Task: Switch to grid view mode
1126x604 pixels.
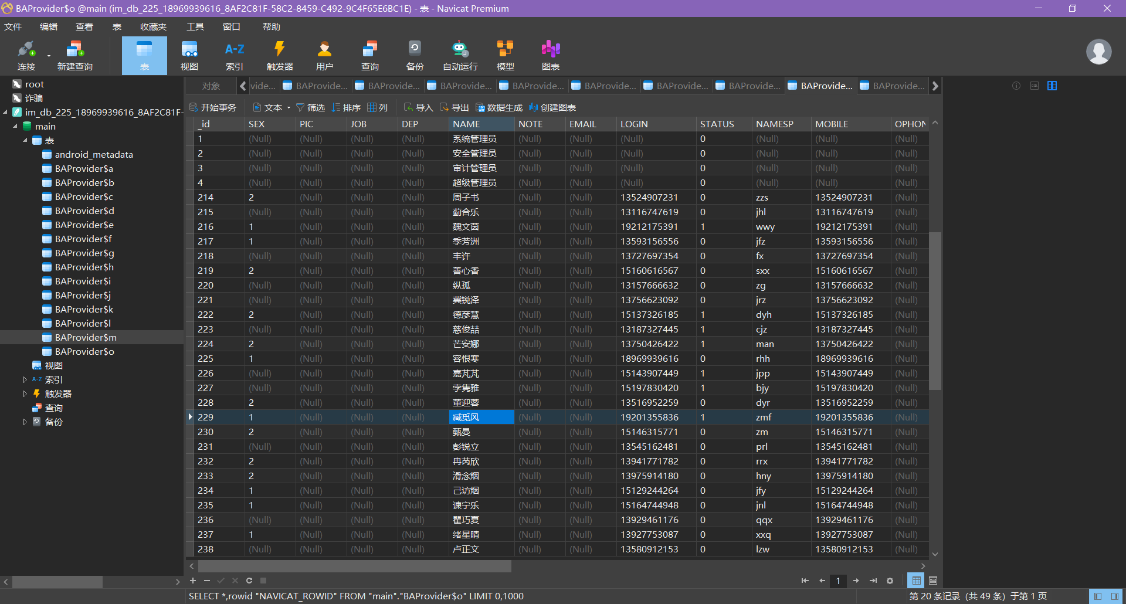Action: click(916, 581)
